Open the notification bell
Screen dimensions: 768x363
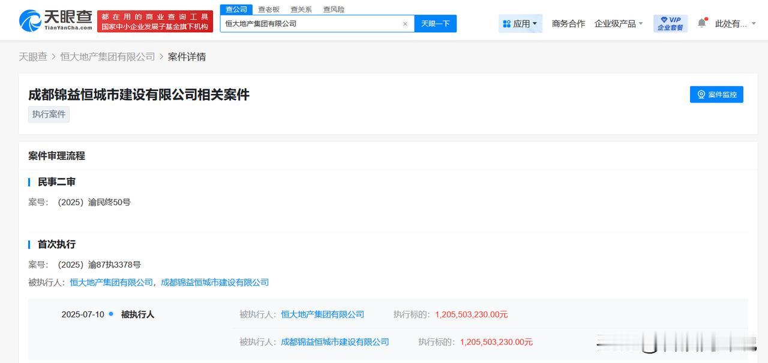[x=702, y=23]
